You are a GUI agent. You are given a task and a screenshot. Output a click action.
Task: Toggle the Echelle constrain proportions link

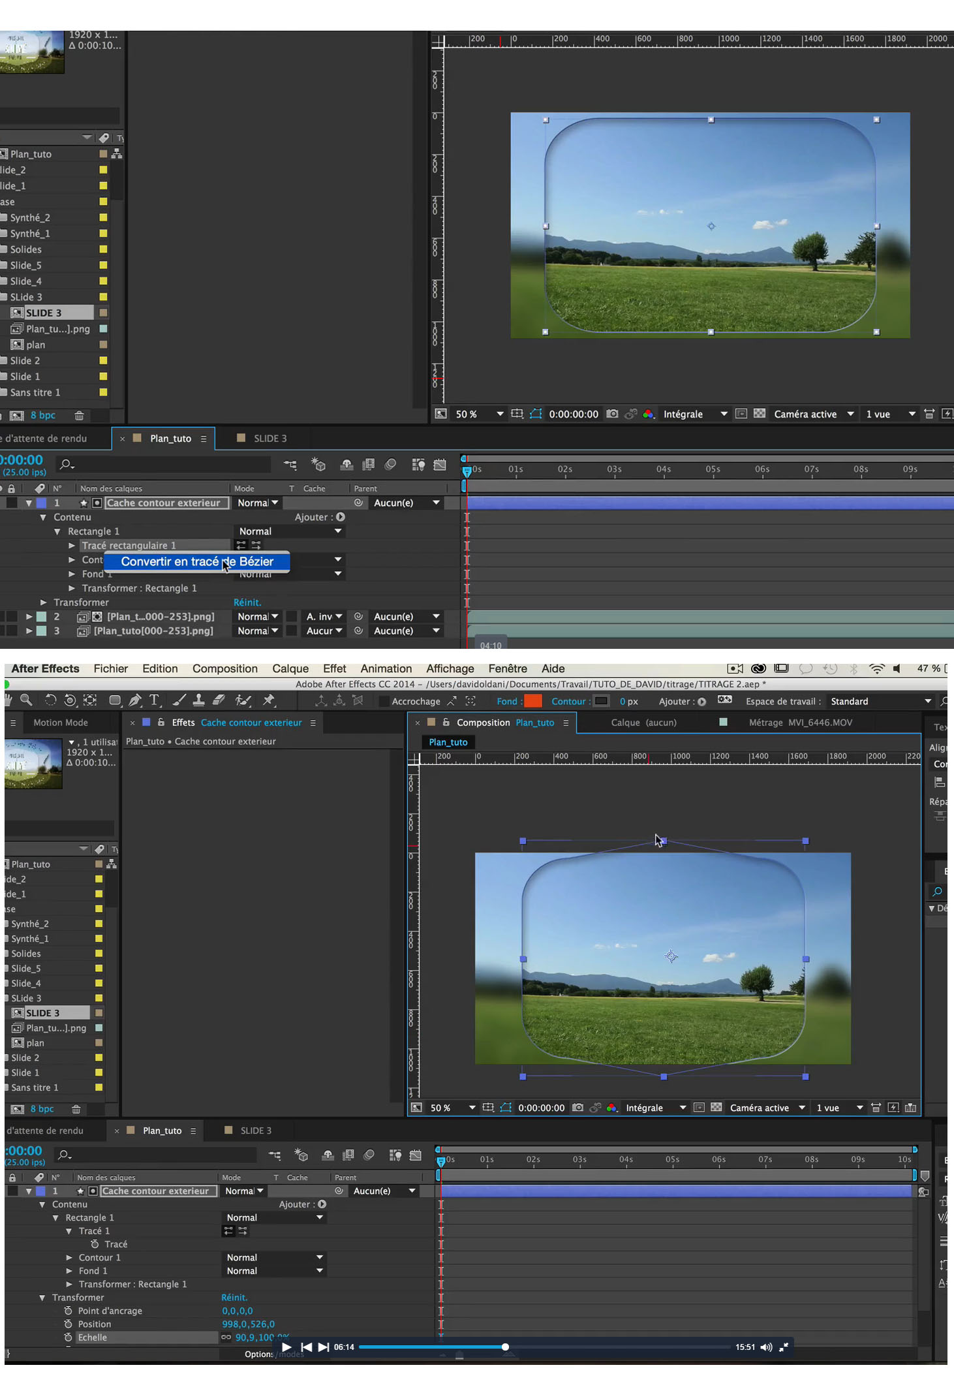226,1337
